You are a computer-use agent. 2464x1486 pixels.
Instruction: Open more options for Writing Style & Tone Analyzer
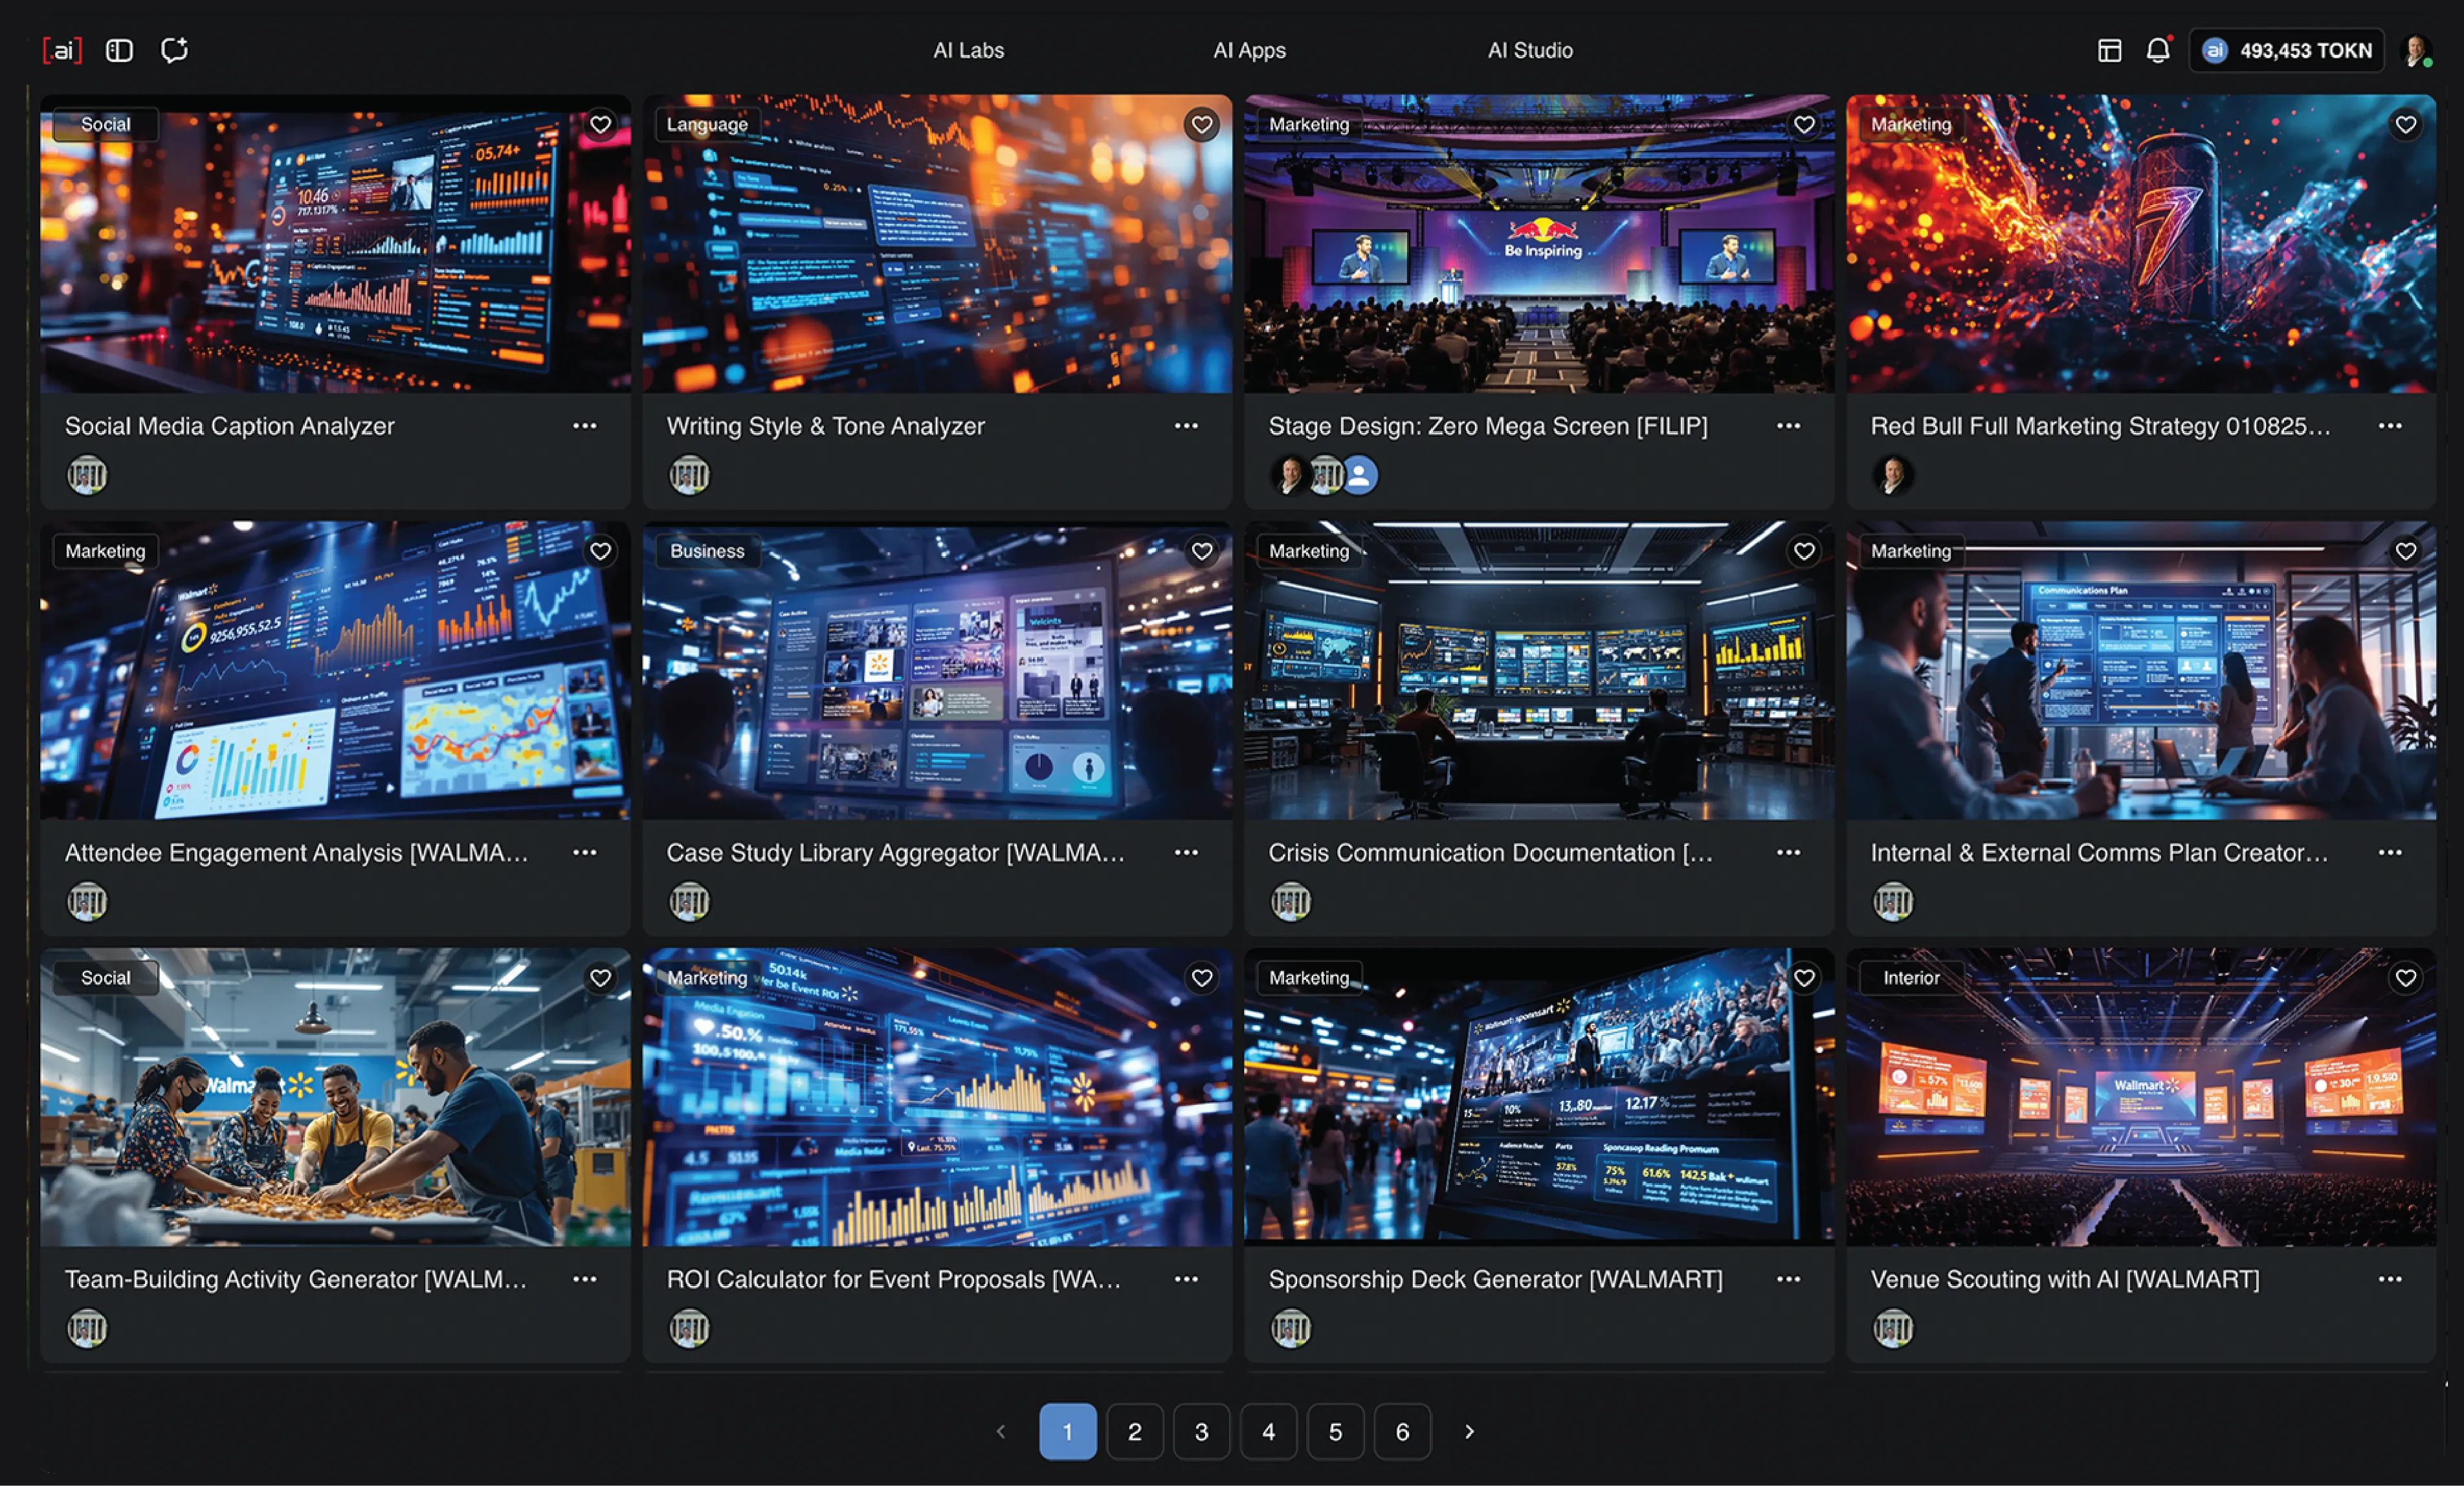1186,426
